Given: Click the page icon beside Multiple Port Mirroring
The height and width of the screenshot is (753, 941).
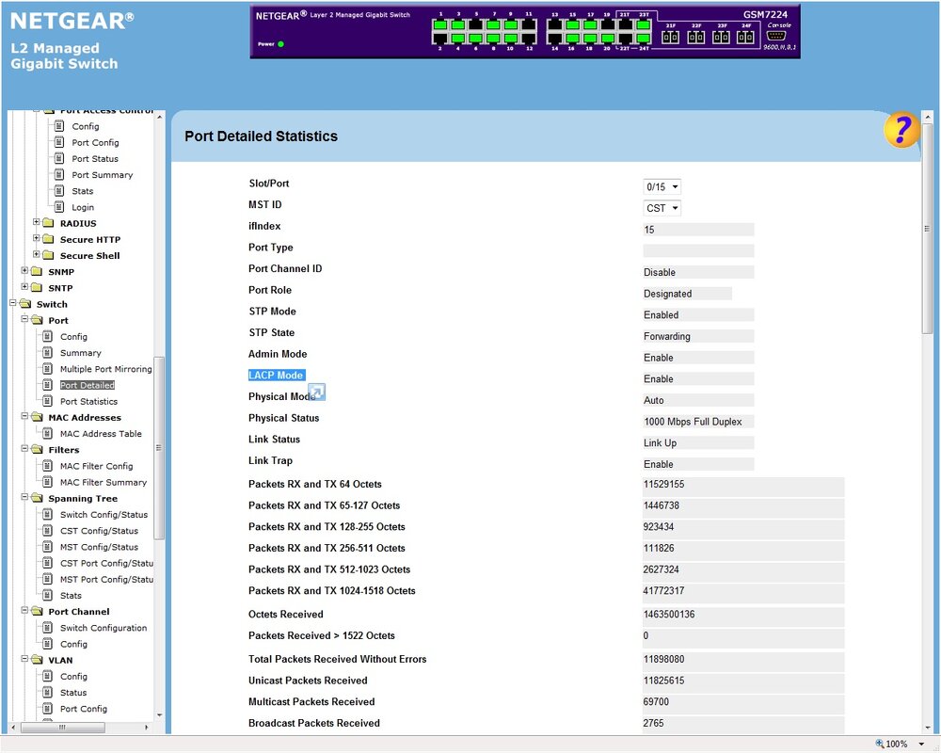Looking at the screenshot, I should coord(47,369).
